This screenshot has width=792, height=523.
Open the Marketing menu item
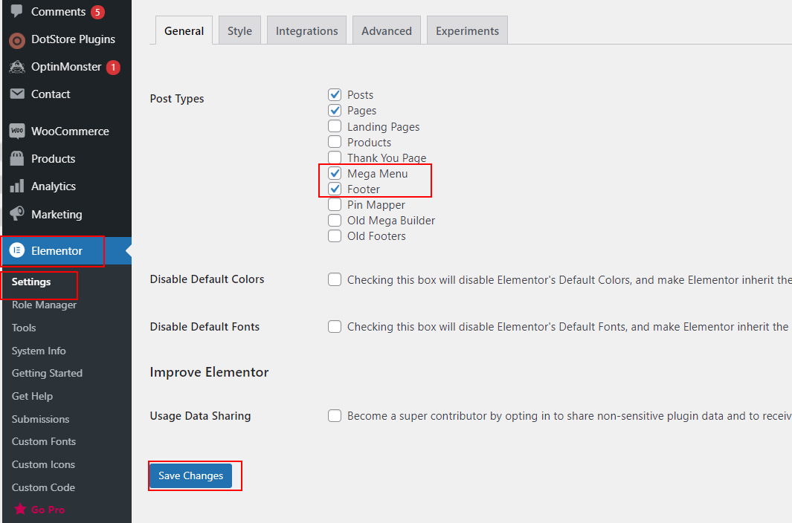(67, 214)
